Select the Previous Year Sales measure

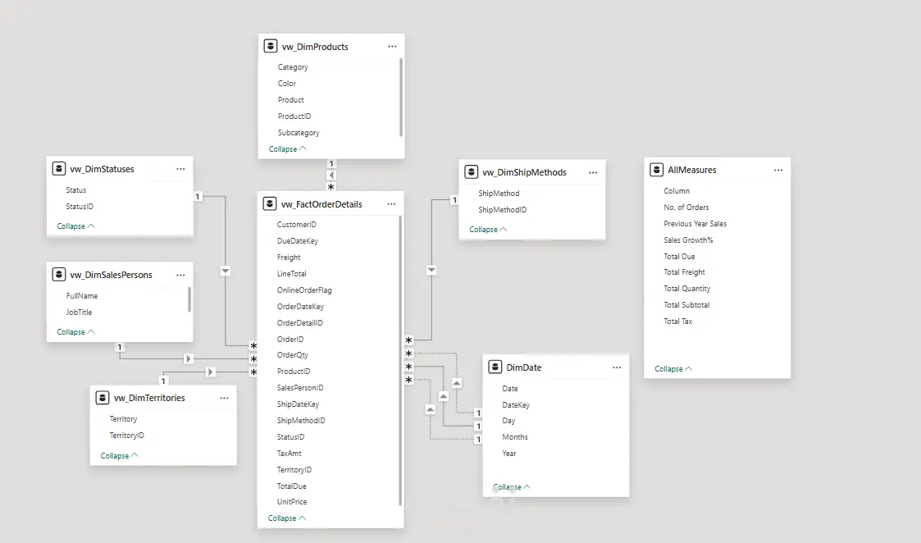point(695,223)
